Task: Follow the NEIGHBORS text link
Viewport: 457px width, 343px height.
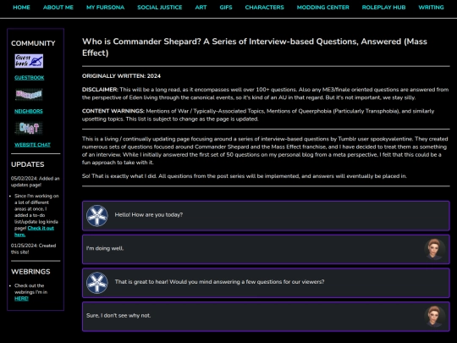Action: [x=29, y=111]
